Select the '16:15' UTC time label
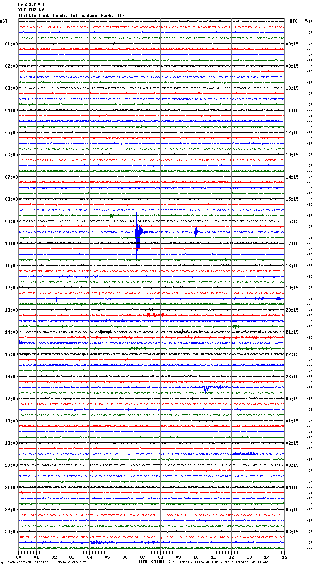Image resolution: width=314 pixels, height=567 pixels. (292, 221)
